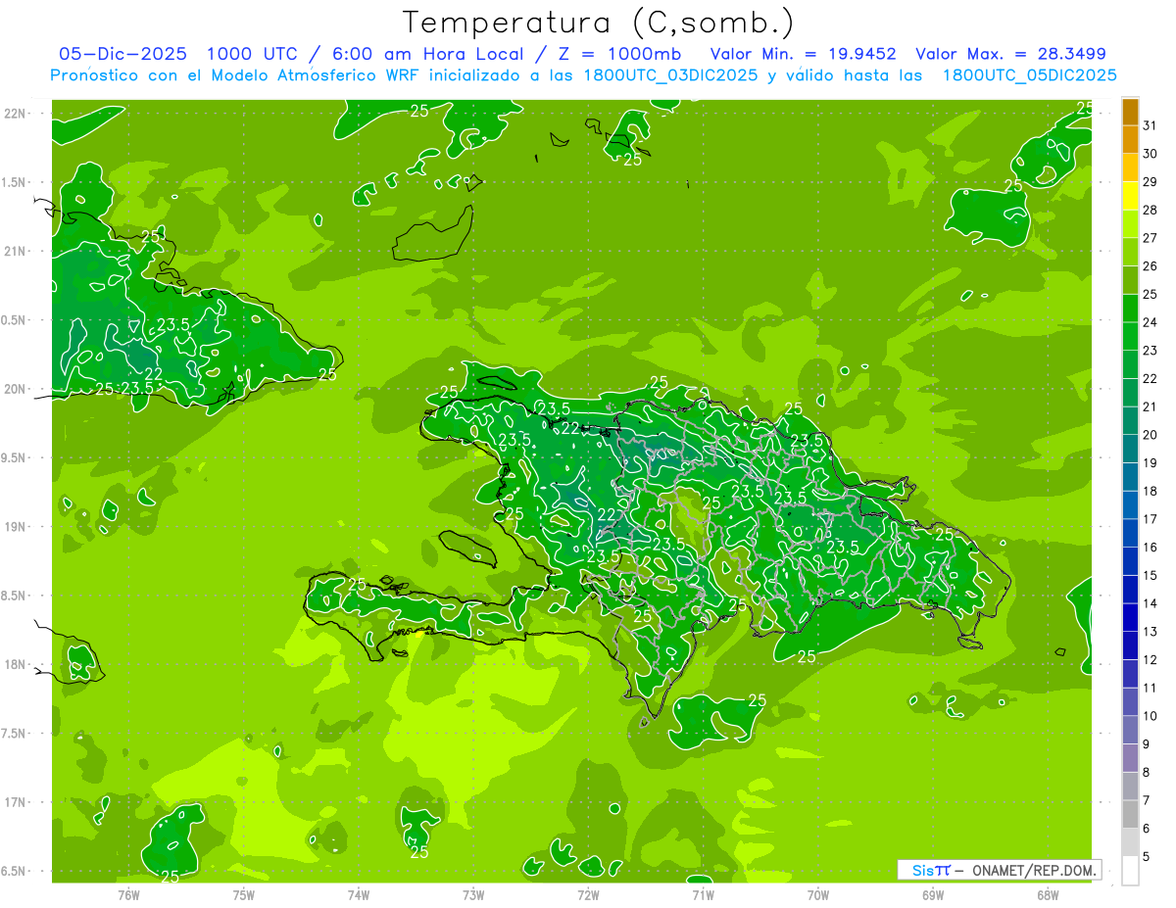Pick the green swatch between 23 and 24
The image size is (1176, 908).
tap(1130, 337)
